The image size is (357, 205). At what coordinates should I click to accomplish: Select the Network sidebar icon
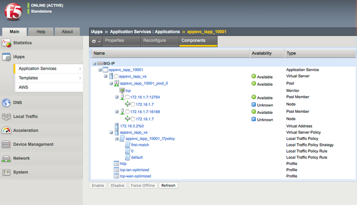click(x=6, y=158)
